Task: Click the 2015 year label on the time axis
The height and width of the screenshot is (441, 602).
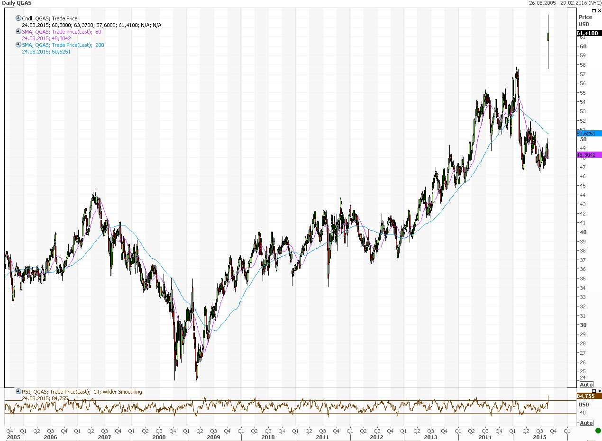Action: coord(539,437)
